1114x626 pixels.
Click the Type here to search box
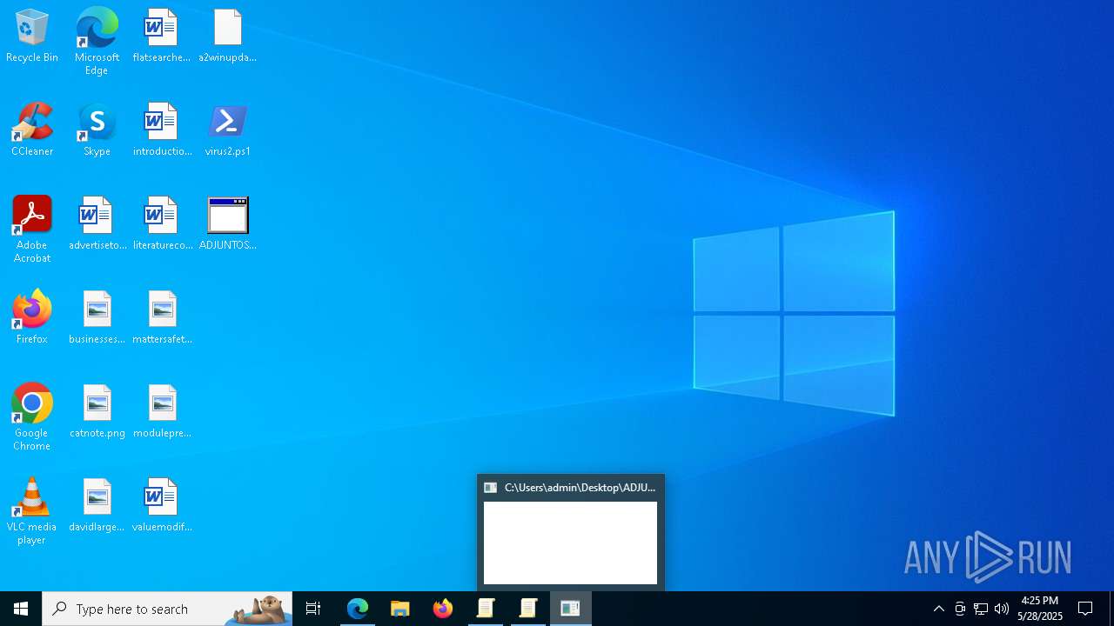pyautogui.click(x=167, y=609)
